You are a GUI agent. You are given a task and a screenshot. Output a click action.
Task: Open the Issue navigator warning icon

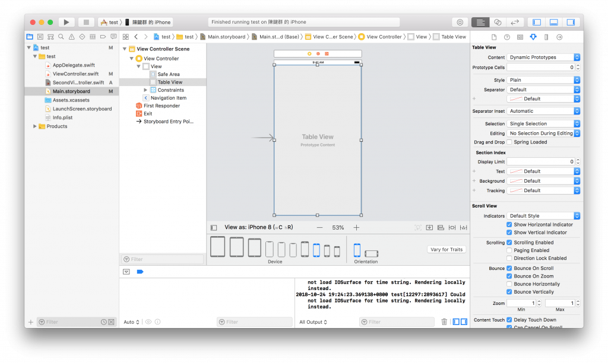[72, 37]
